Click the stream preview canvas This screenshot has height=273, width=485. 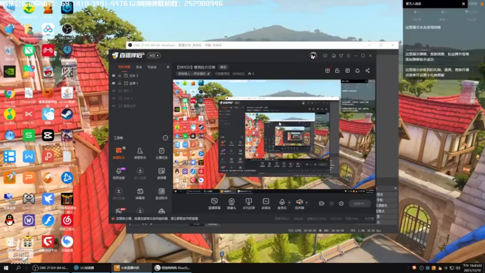pos(274,136)
